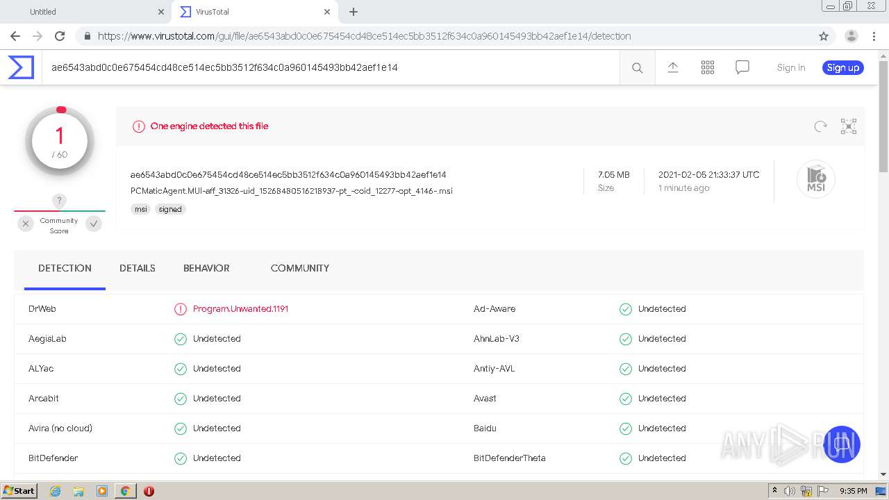
Task: Click the community score question mark
Action: pyautogui.click(x=59, y=201)
